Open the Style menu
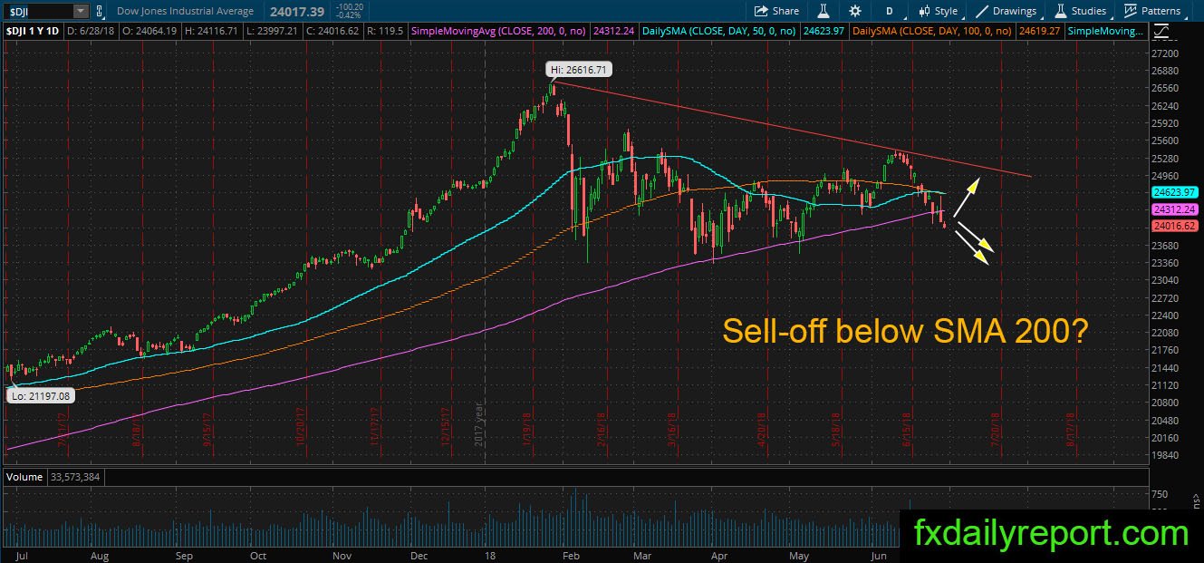 [939, 11]
